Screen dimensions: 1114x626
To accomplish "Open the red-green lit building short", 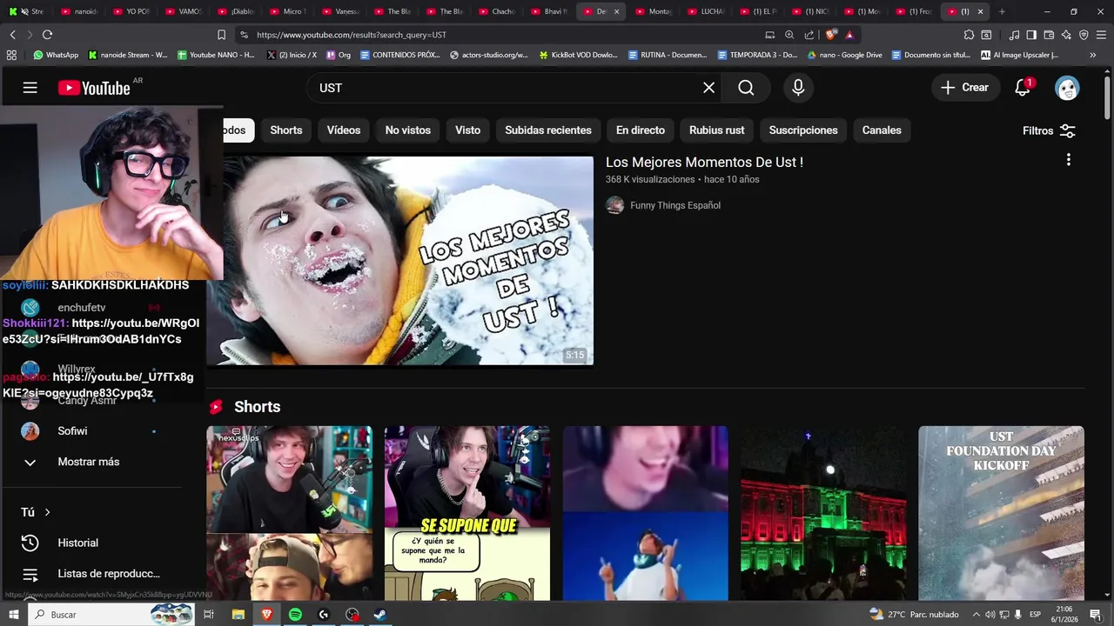I will (x=823, y=513).
